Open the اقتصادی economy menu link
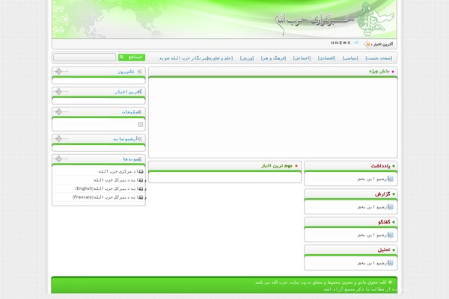Viewport: 449px width, 299px height. click(326, 58)
